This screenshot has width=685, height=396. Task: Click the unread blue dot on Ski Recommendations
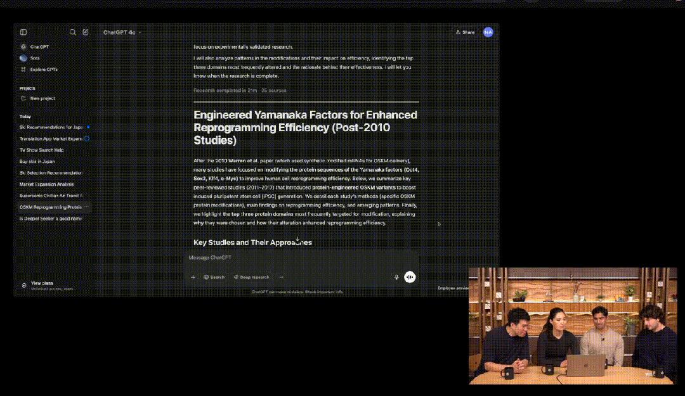click(88, 127)
